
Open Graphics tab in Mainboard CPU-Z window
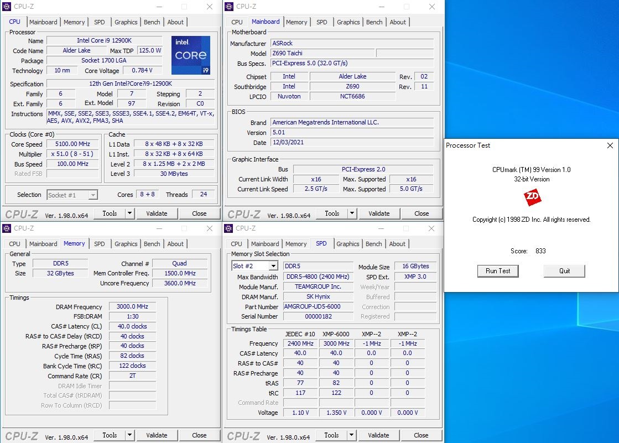pyautogui.click(x=348, y=22)
